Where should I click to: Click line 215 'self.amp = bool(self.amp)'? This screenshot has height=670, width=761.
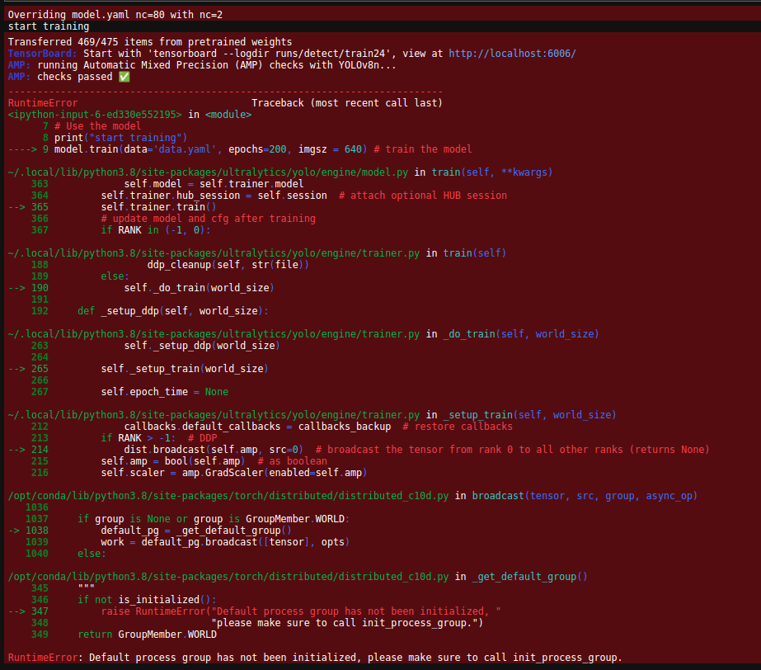173,461
